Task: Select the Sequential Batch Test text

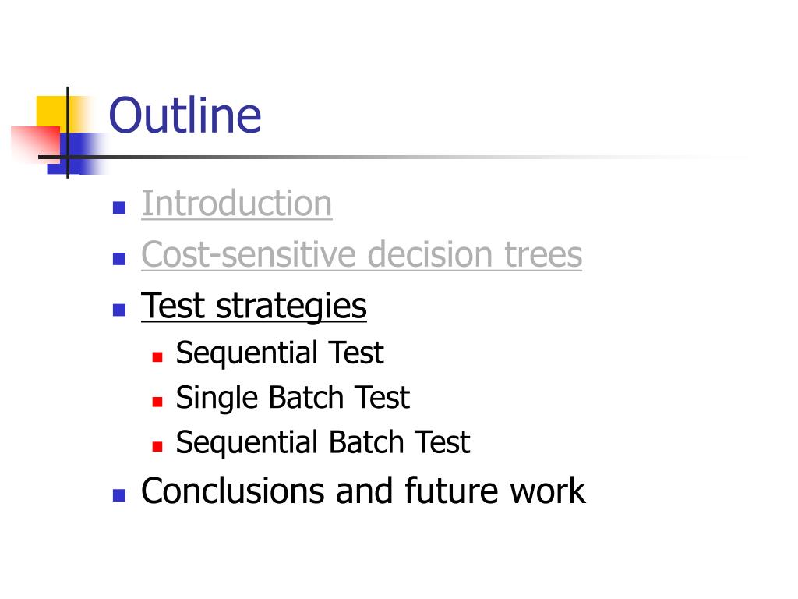Action: [x=323, y=441]
